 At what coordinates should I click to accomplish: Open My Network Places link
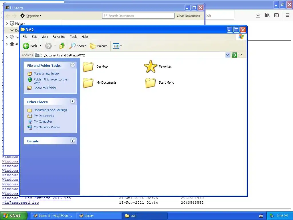[47, 127]
